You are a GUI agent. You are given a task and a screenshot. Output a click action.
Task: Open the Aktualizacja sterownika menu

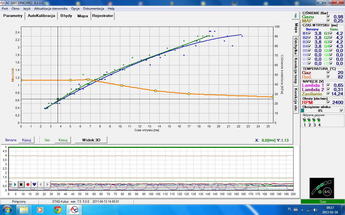click(x=51, y=9)
